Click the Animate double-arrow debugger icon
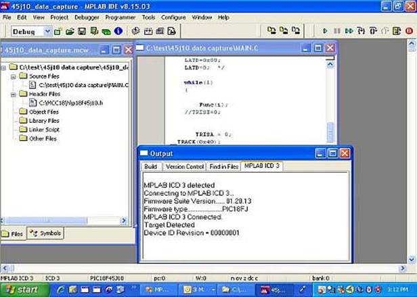This screenshot has height=297, width=417. coord(349,31)
